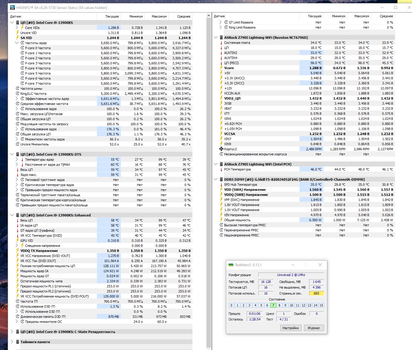Expand the C-State Резидентность group
Image resolution: width=412 pixels, height=350 pixels.
(12, 332)
